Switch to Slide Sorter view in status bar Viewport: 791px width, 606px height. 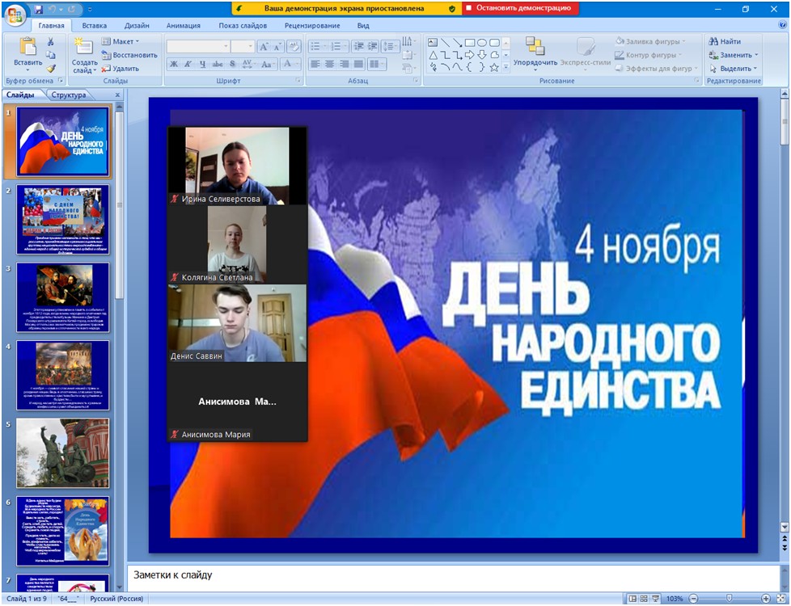644,599
